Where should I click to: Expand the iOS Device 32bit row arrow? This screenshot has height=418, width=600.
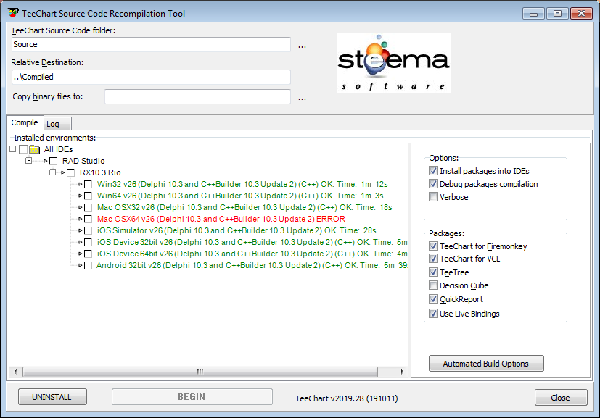pyautogui.click(x=80, y=242)
